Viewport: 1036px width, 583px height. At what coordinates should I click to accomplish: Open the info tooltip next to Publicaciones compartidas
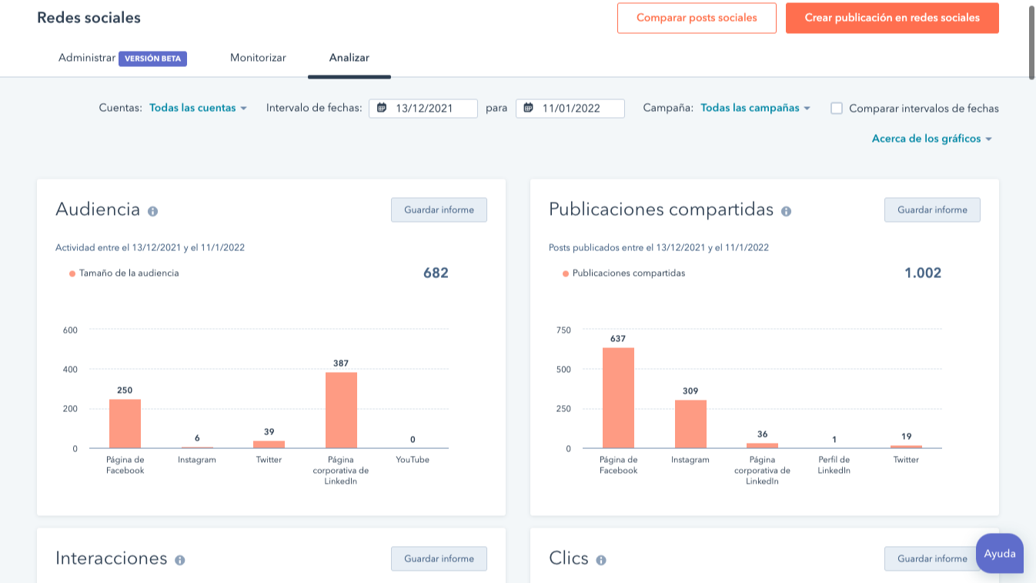click(786, 210)
